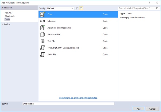The height and width of the screenshot is (112, 161).
Task: Expand the Online templates node
Action: pyautogui.click(x=2, y=24)
